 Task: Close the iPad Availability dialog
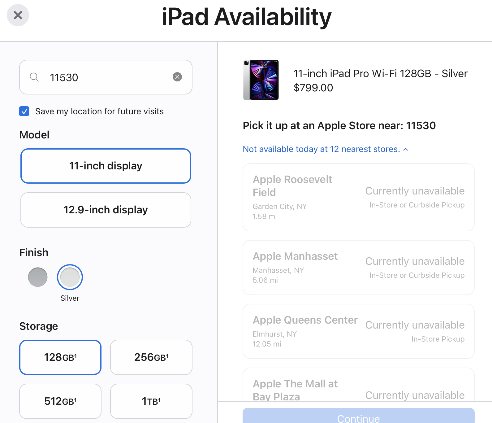(18, 15)
